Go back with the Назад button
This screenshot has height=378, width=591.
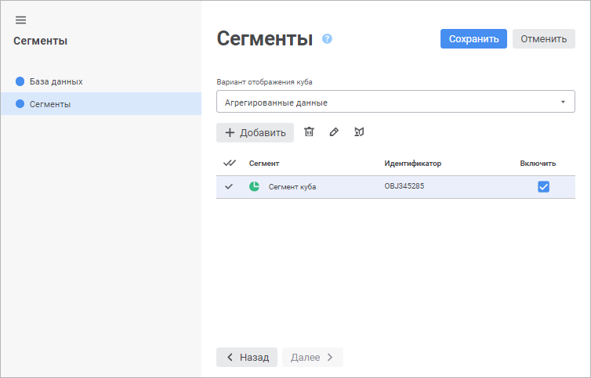(x=246, y=357)
